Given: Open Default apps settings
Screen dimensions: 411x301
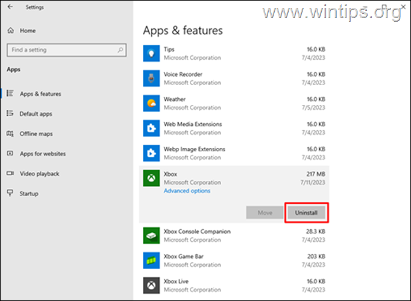Looking at the screenshot, I should [36, 113].
